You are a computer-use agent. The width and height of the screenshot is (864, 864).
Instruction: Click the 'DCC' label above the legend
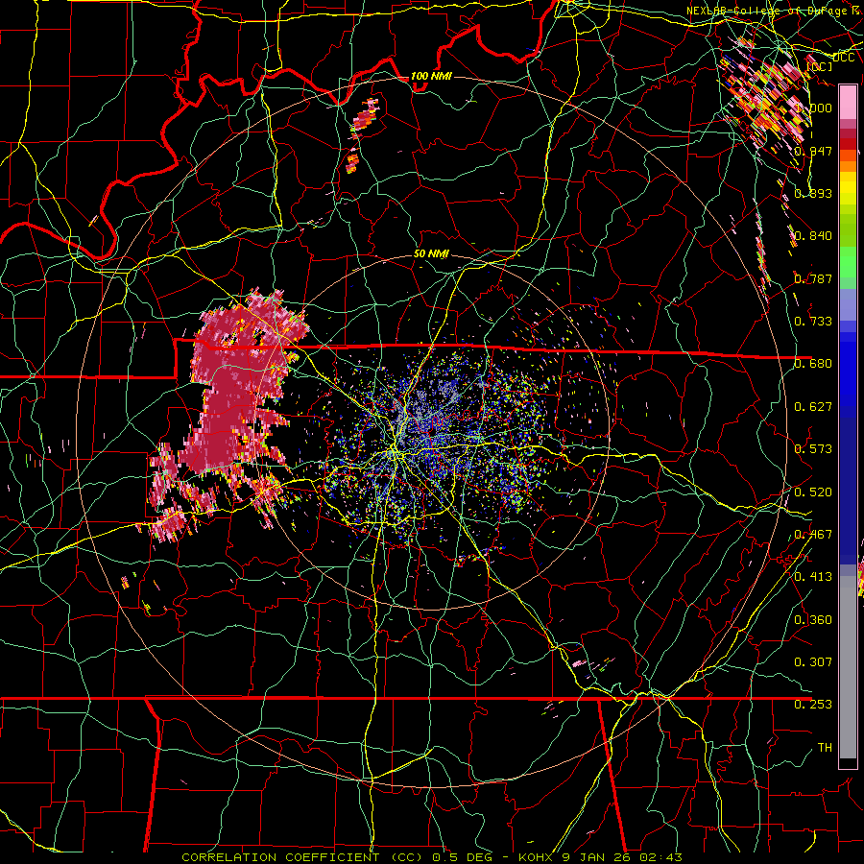(844, 58)
